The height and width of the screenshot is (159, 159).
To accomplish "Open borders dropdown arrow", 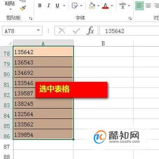I will click(81, 6).
